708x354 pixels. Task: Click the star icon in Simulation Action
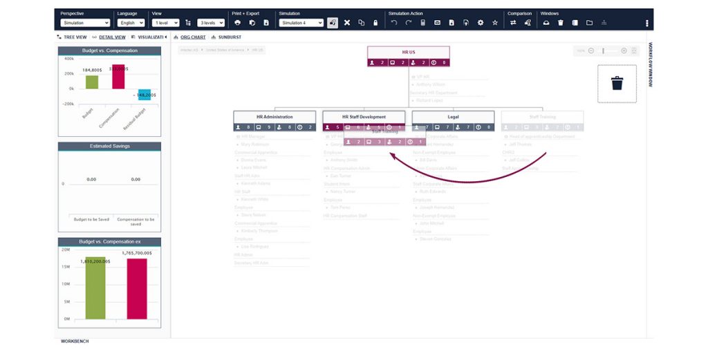click(495, 23)
